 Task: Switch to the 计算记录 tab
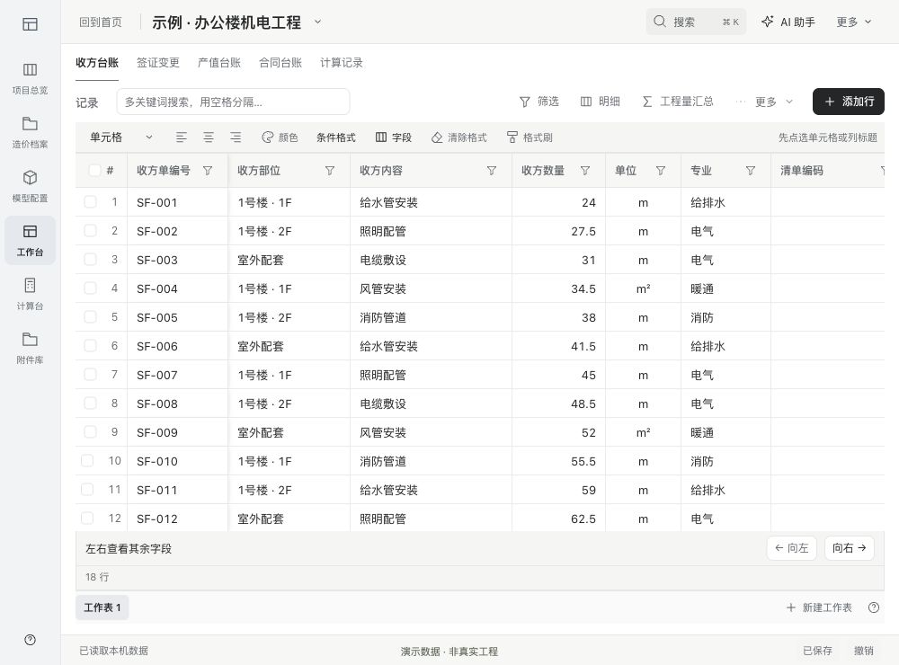pos(341,63)
